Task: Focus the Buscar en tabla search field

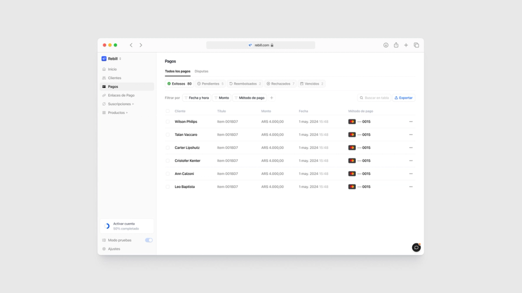Action: (374, 98)
